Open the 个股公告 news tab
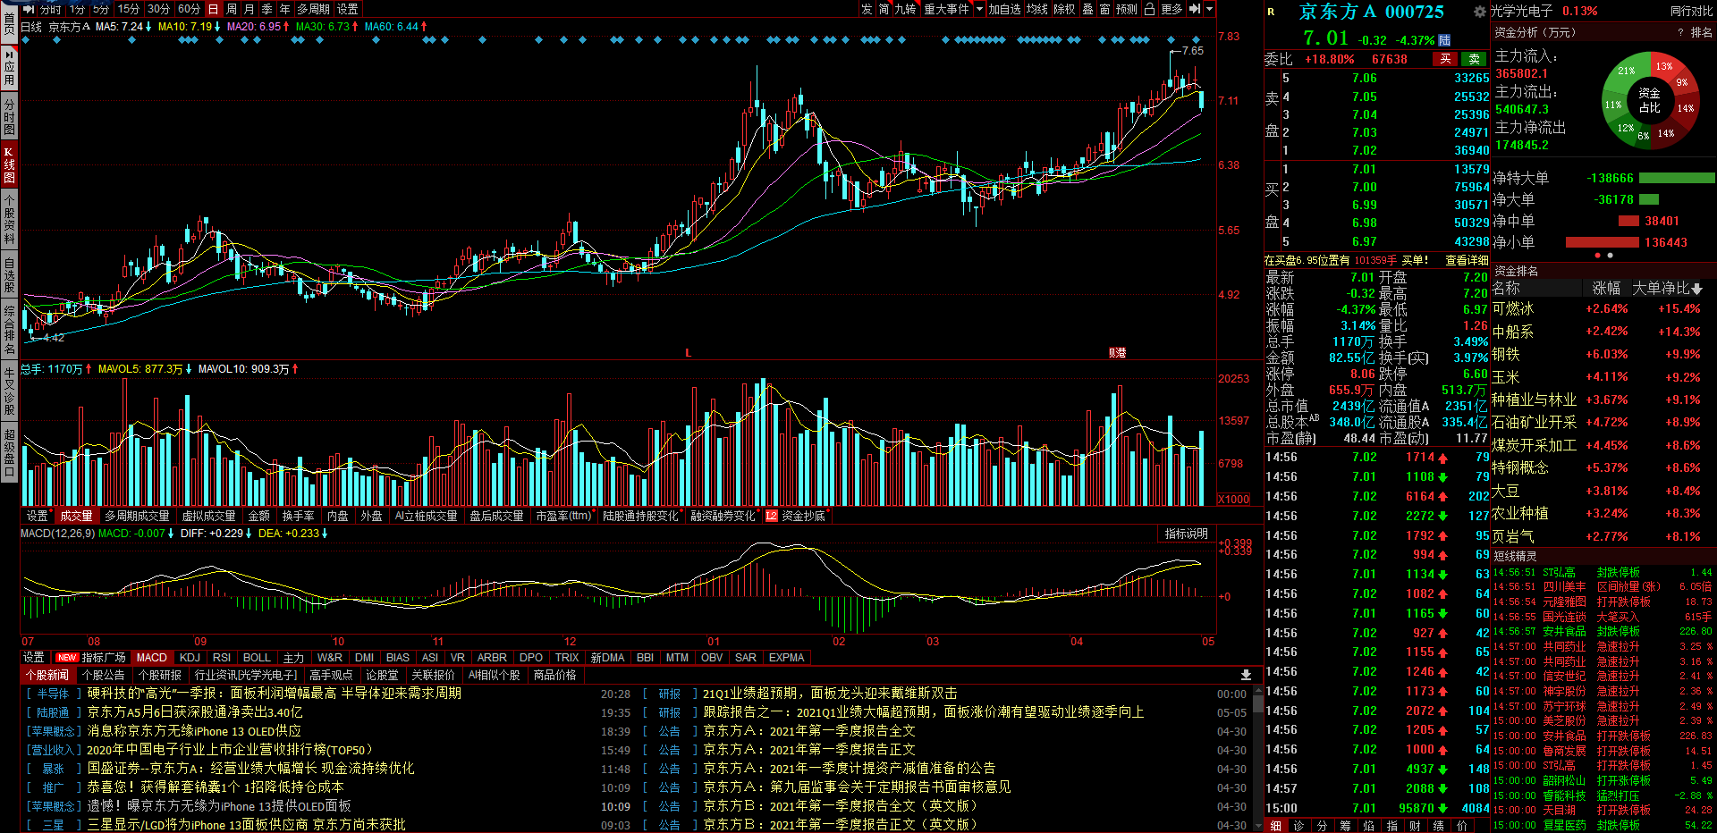The width and height of the screenshot is (1717, 833). pos(103,675)
